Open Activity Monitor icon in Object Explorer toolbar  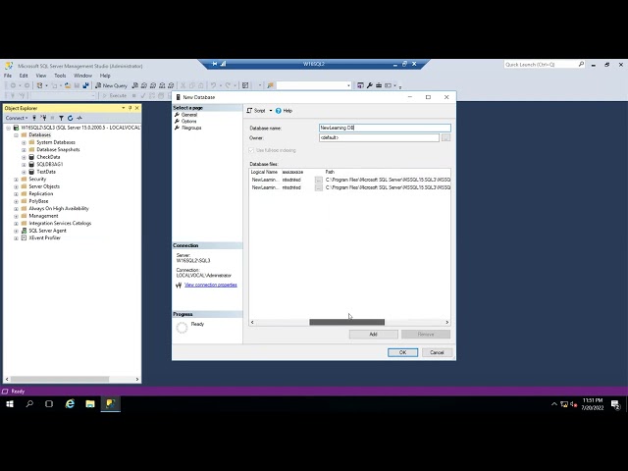coord(79,118)
